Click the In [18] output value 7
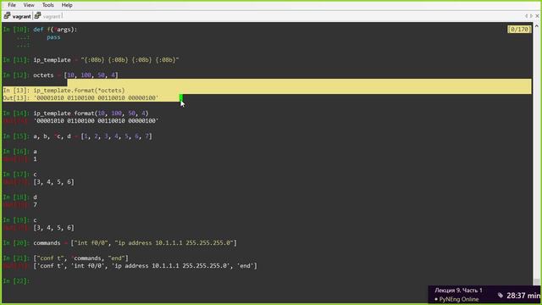The image size is (542, 305). [36, 205]
